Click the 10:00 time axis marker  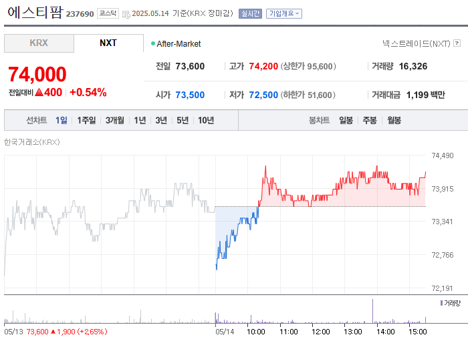256,332
